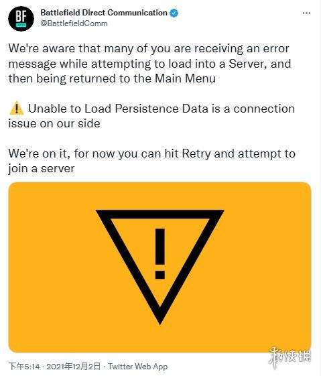This screenshot has height=376, width=321.
Task: Click the watermark logo at image corner
Action: pos(290,357)
